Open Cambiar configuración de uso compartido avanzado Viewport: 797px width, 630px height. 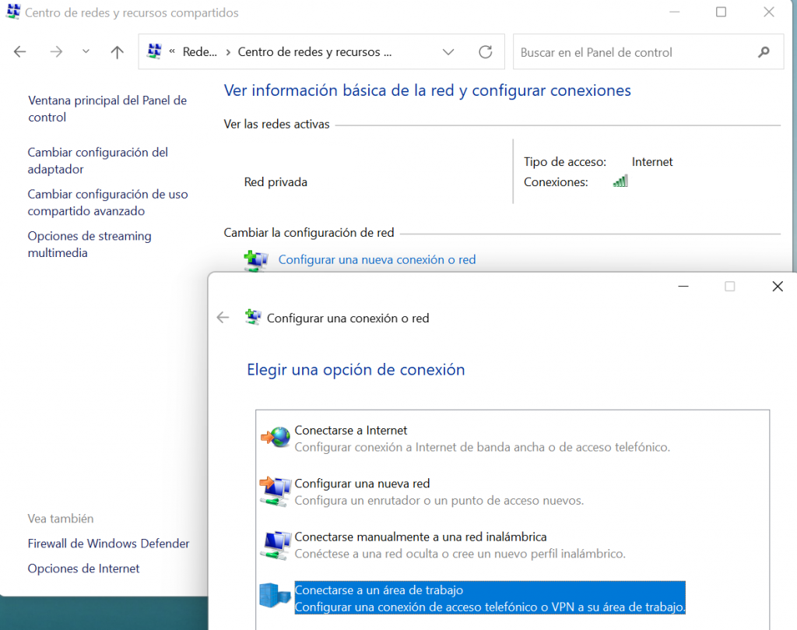coord(107,202)
